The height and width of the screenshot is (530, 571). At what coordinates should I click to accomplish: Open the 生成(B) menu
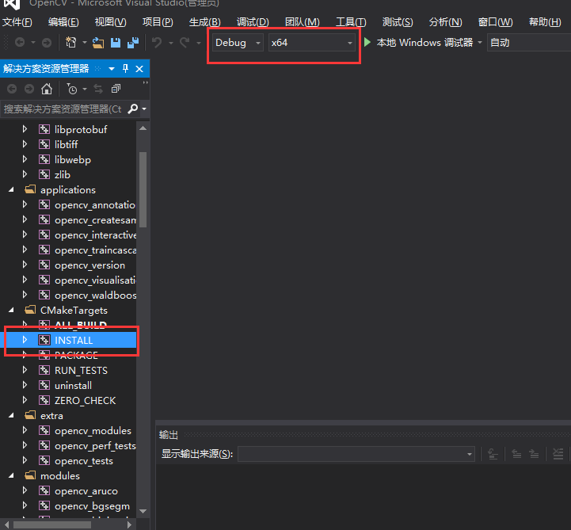[204, 22]
